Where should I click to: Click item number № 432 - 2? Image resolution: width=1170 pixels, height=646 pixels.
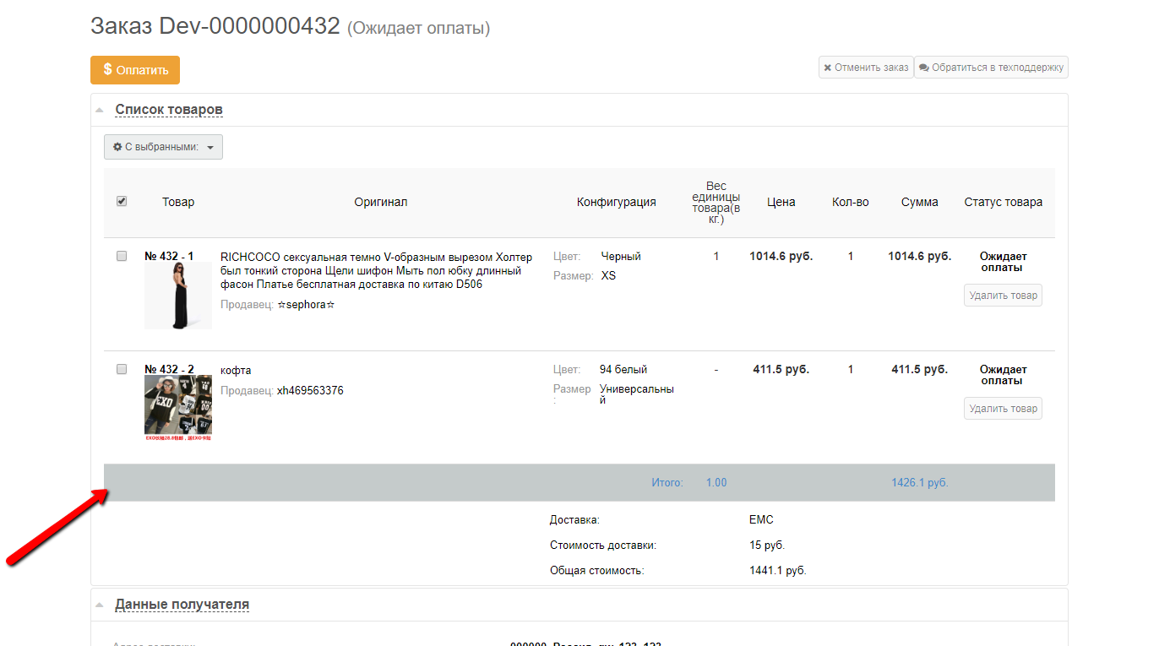(x=169, y=369)
